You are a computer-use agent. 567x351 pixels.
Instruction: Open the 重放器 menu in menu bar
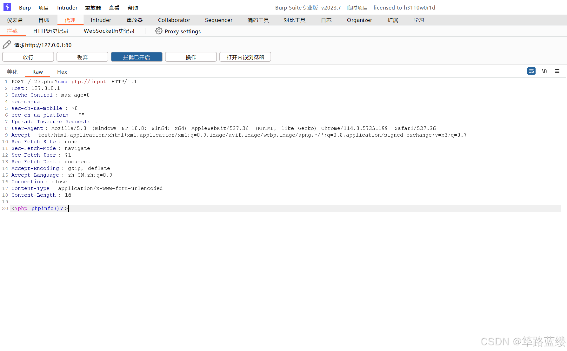tap(93, 8)
